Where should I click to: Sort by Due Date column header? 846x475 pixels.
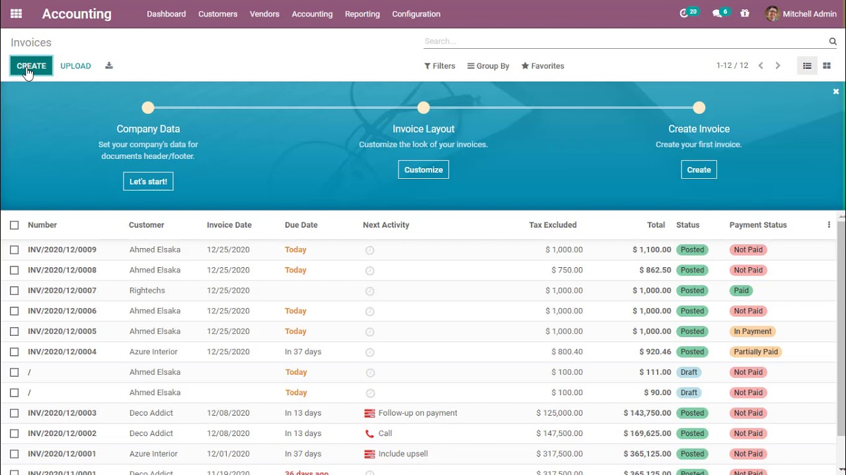point(301,225)
